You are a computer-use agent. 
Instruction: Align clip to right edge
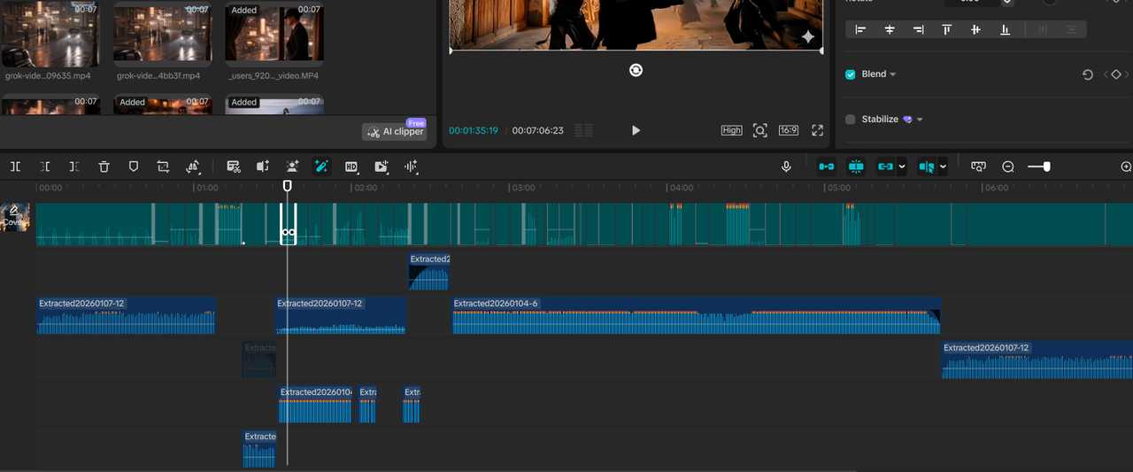tap(919, 30)
